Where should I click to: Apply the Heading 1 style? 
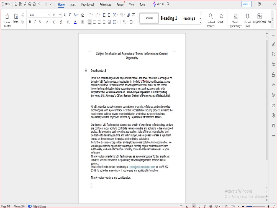(x=169, y=18)
